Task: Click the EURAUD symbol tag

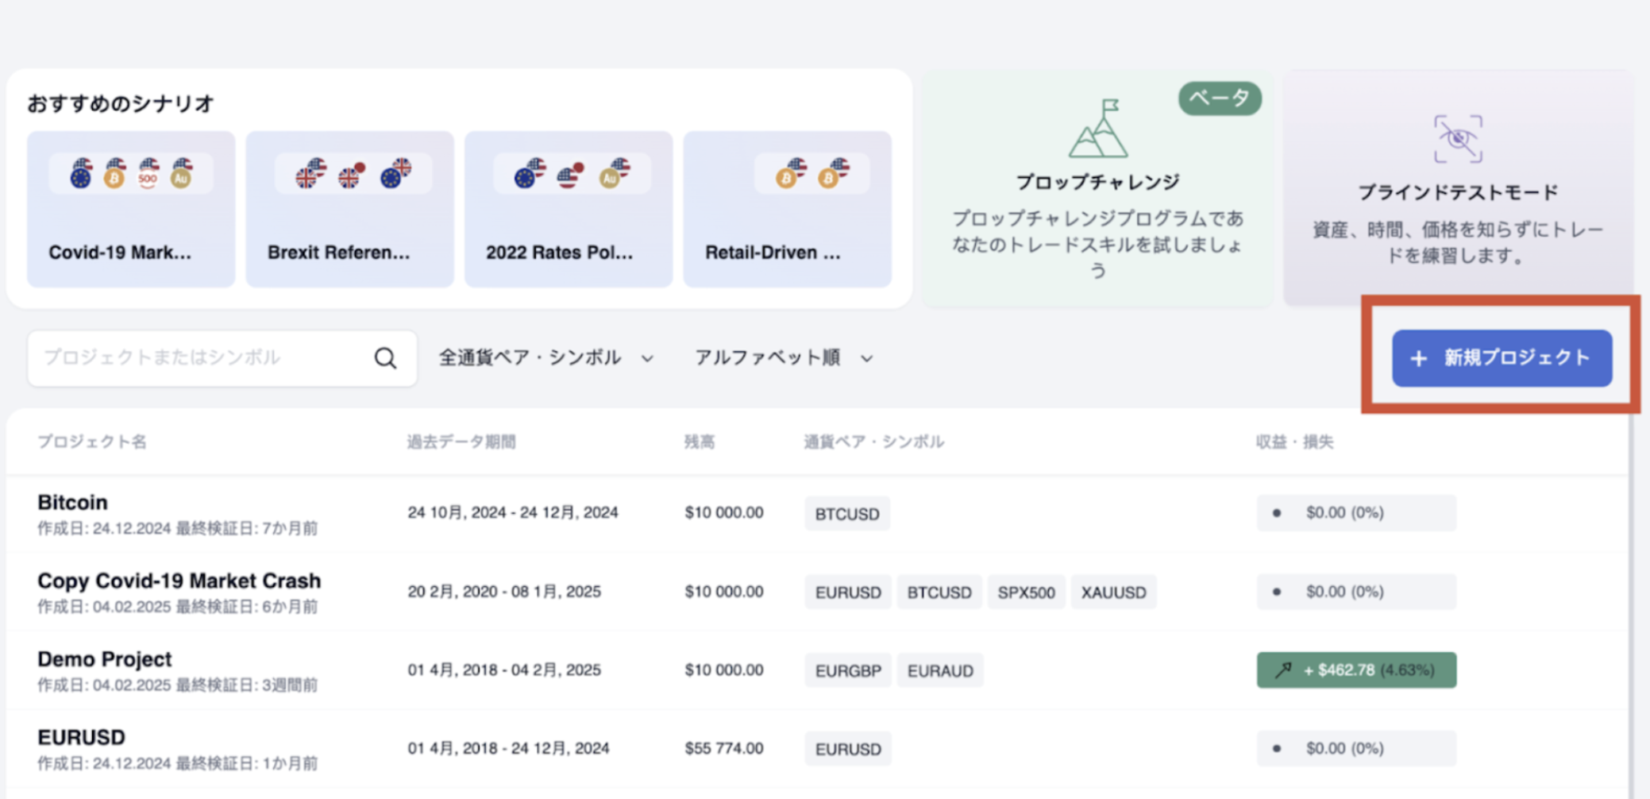Action: point(940,671)
